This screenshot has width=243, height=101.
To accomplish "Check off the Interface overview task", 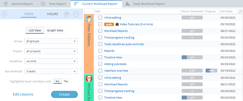I will click(x=100, y=71).
